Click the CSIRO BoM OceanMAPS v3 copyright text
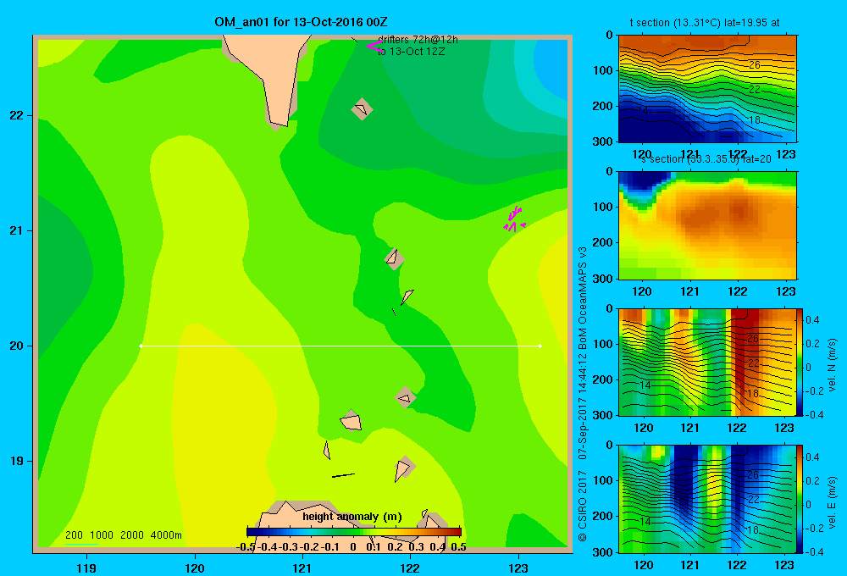847x576 pixels. click(x=583, y=394)
